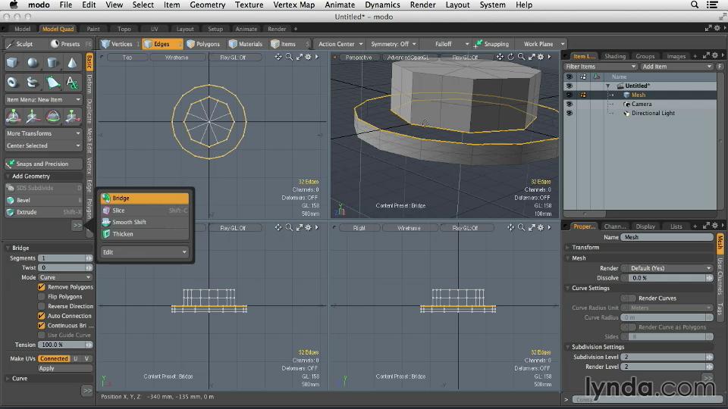
Task: Select the sphere primitive tool
Action: pos(33,63)
